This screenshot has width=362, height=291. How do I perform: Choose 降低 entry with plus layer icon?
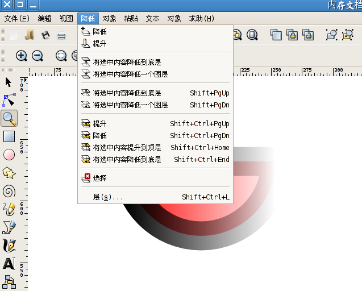[x=155, y=32]
